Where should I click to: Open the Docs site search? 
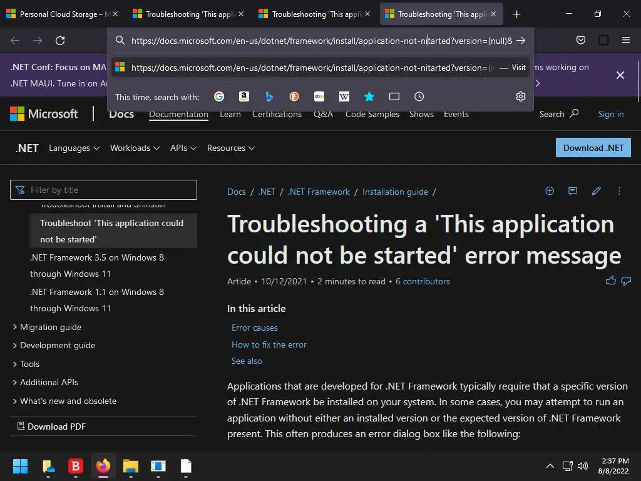pyautogui.click(x=559, y=114)
